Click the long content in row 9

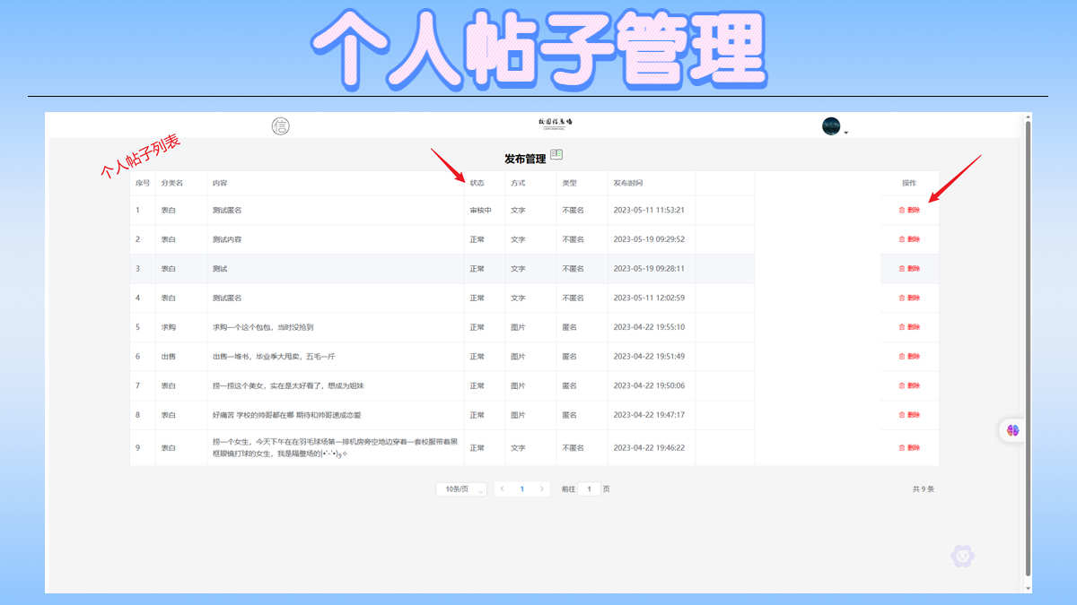(335, 447)
